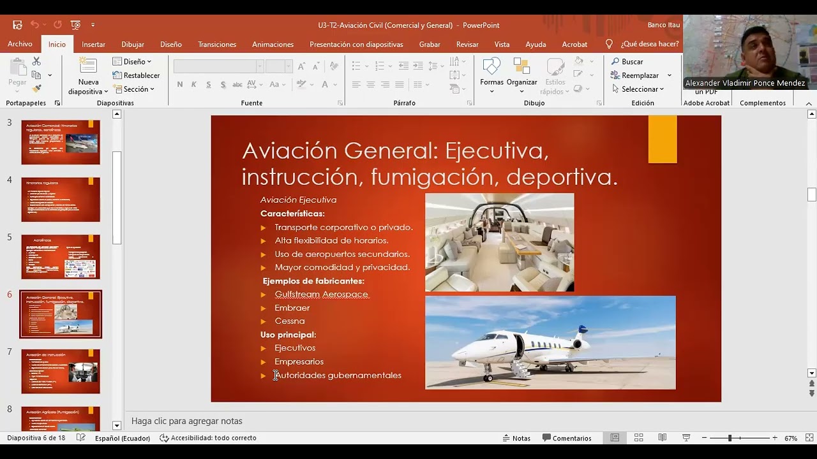Click the zoom in plus icon
This screenshot has width=817, height=459.
click(x=774, y=438)
